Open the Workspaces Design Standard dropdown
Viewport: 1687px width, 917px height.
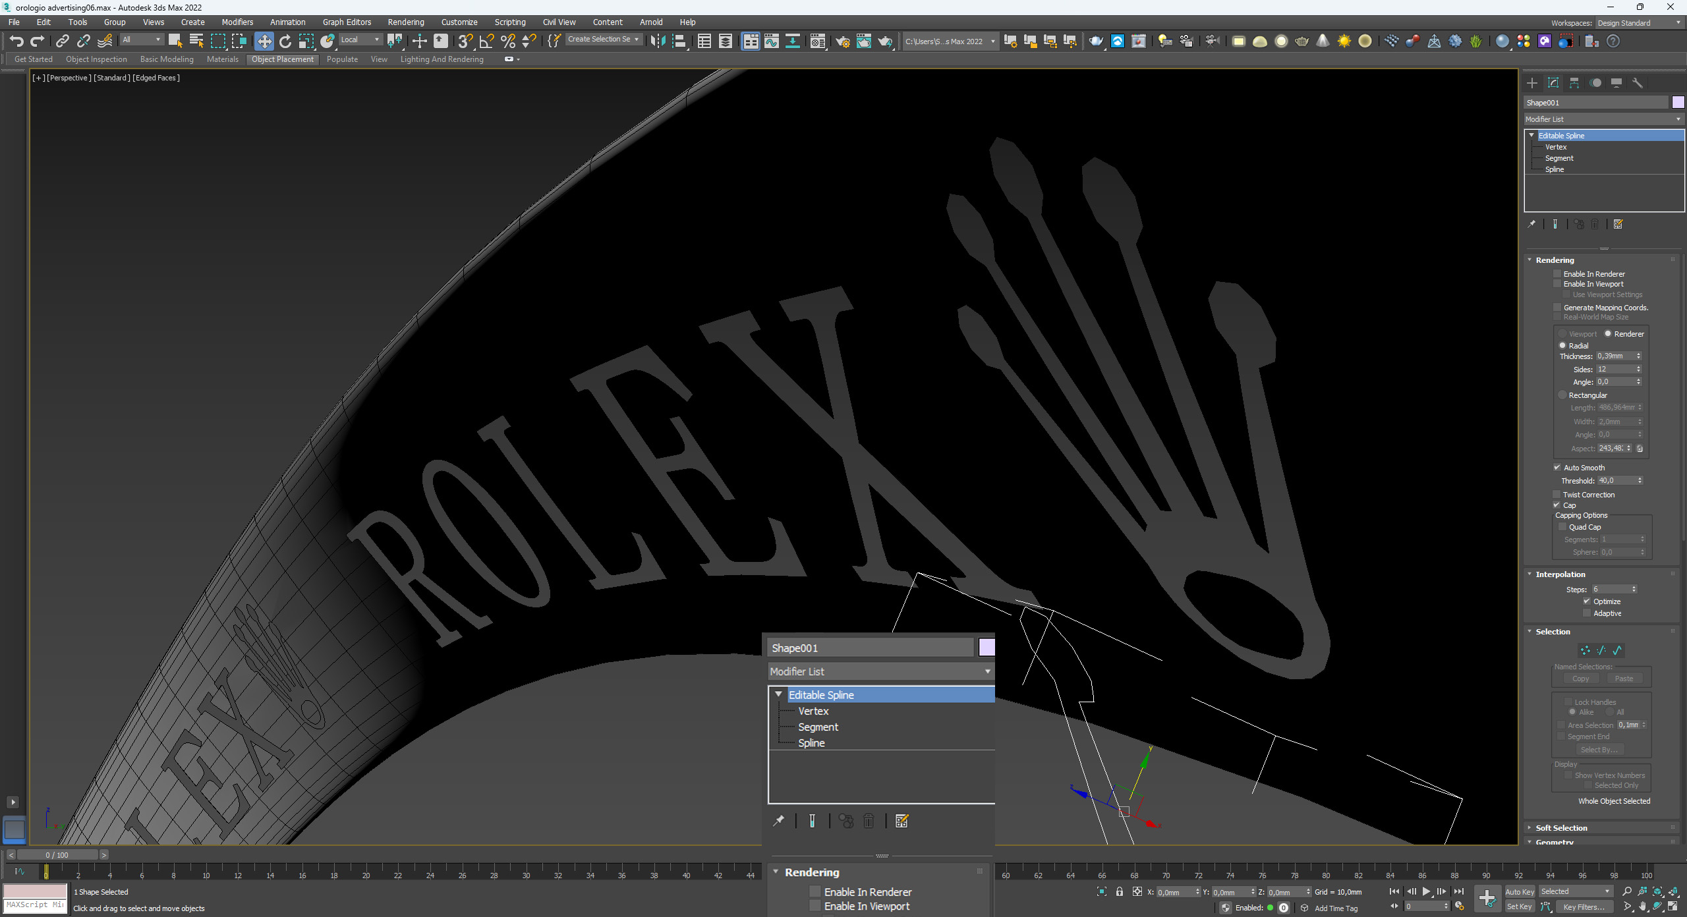[x=1639, y=23]
